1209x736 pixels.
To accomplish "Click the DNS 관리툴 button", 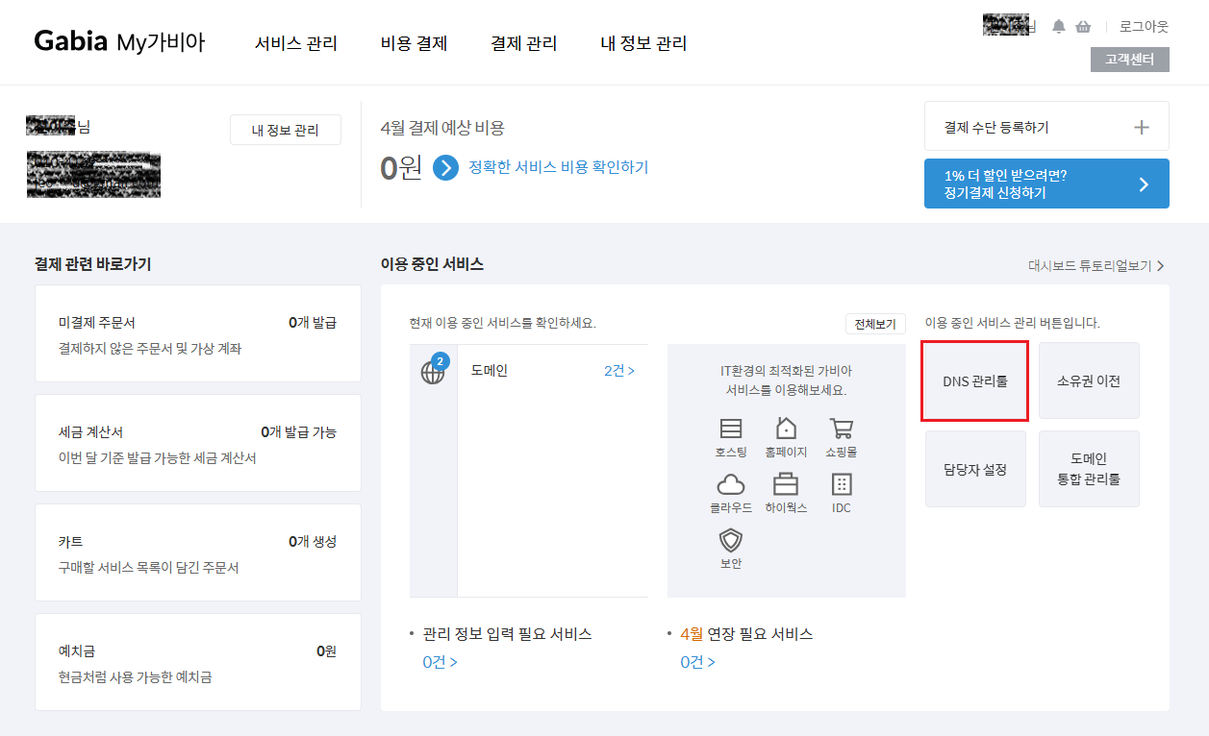I will click(974, 380).
